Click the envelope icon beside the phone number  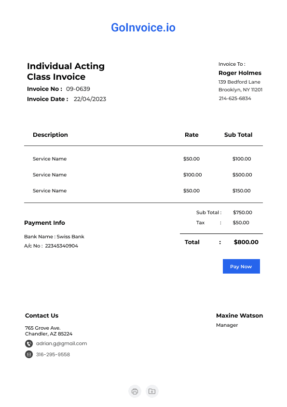(x=29, y=354)
